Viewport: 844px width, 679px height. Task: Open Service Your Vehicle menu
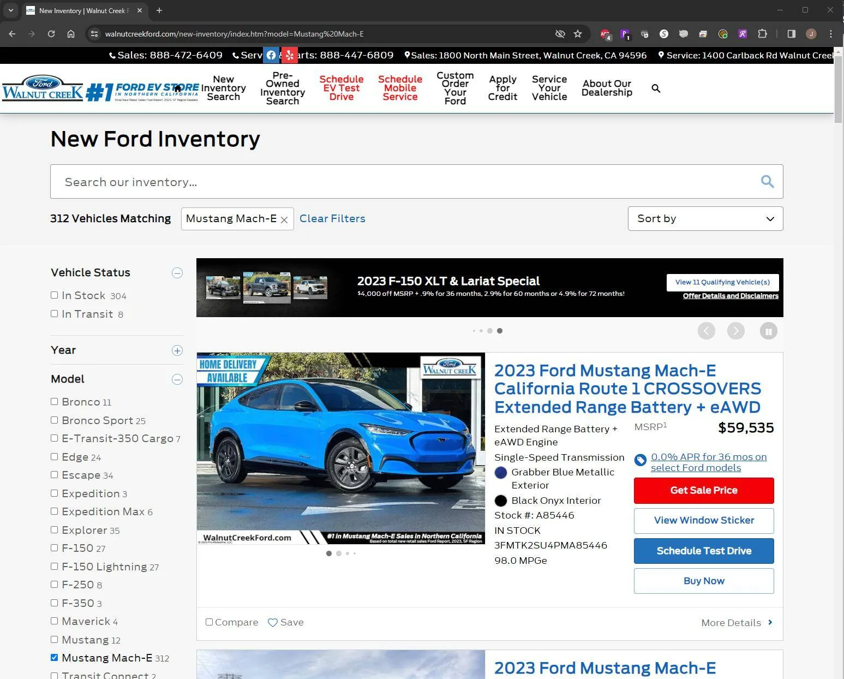(x=549, y=88)
